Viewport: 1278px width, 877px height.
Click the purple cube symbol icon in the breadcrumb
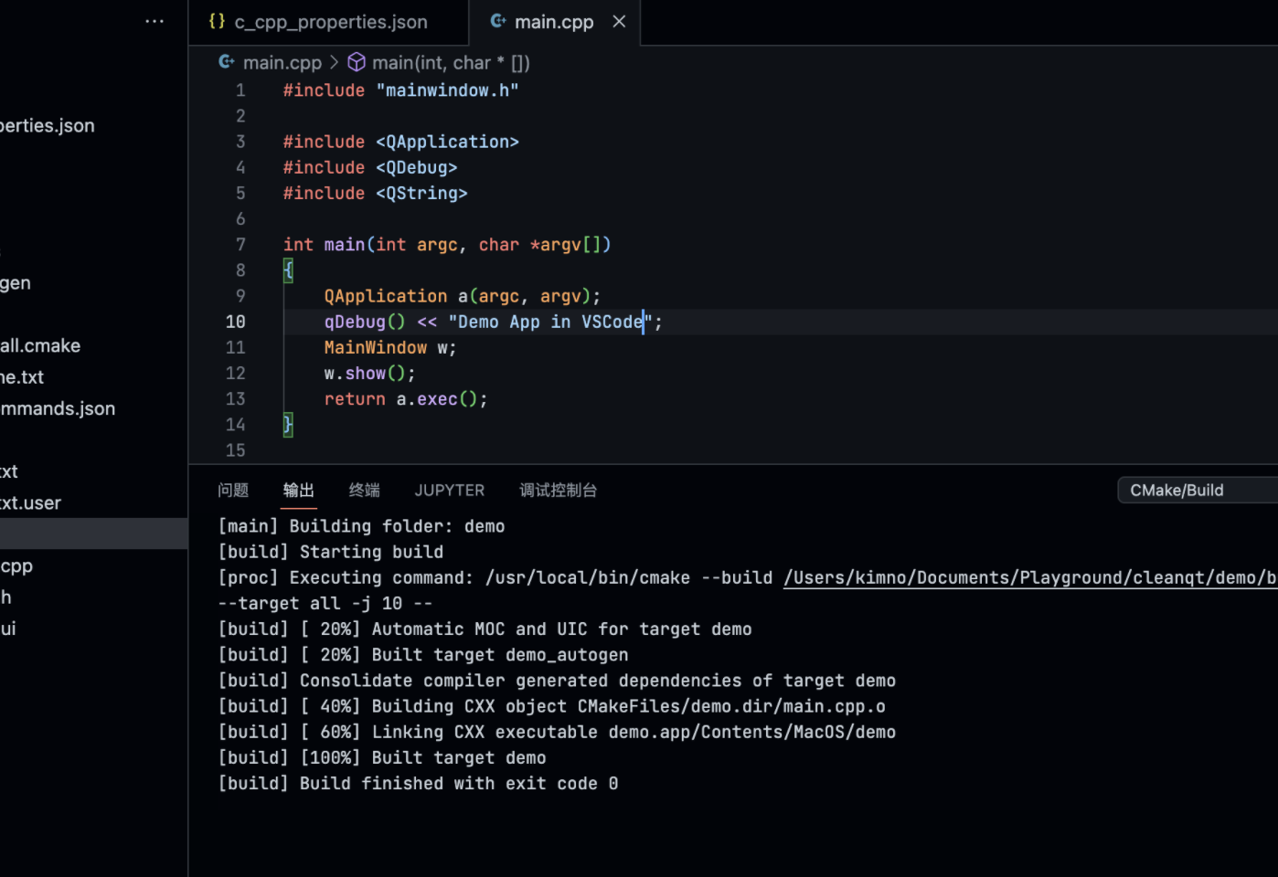coord(356,62)
